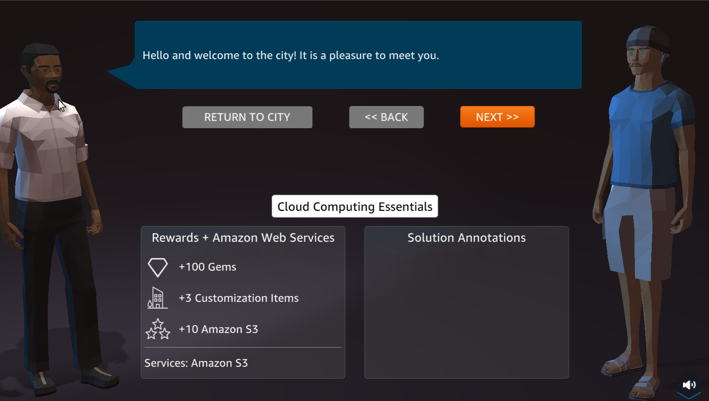This screenshot has width=709, height=401.
Task: Click the Solution Annotations heading
Action: coord(466,238)
